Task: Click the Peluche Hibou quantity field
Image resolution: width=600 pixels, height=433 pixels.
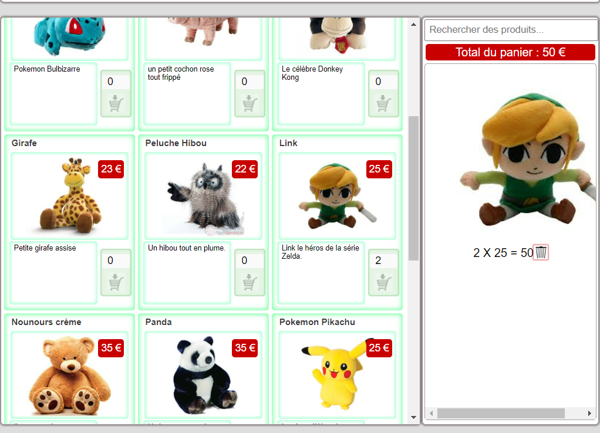Action: point(250,261)
